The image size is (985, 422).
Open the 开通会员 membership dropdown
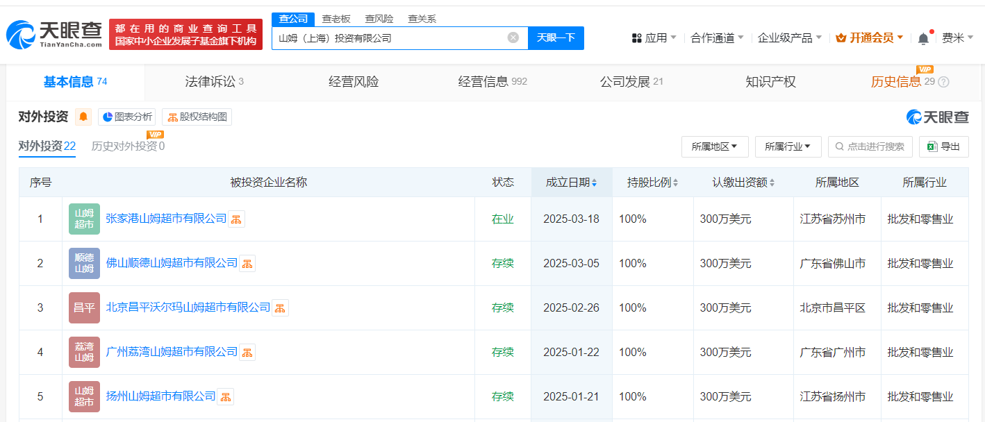coord(870,38)
